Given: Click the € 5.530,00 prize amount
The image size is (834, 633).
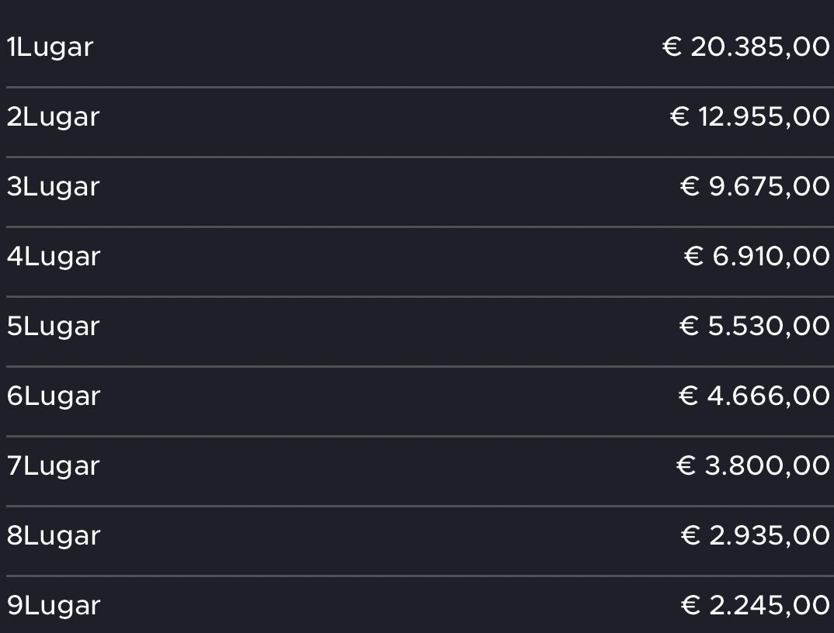Looking at the screenshot, I should point(754,325).
